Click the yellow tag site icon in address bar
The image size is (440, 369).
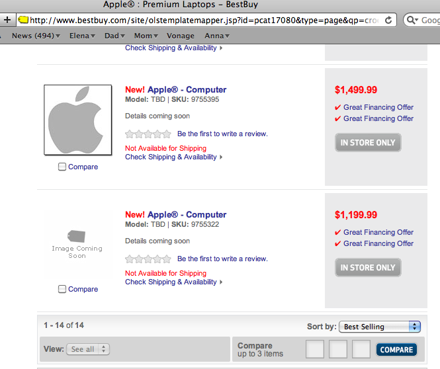(x=23, y=20)
